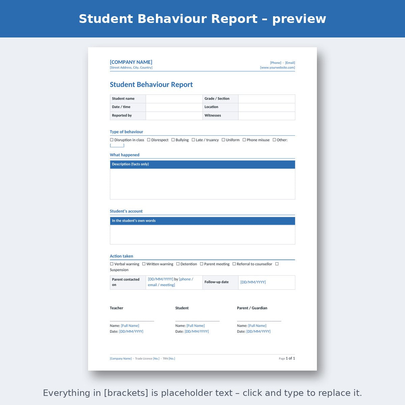
Task: Click the Student Behaviour Report – preview banner title
Action: [202, 19]
